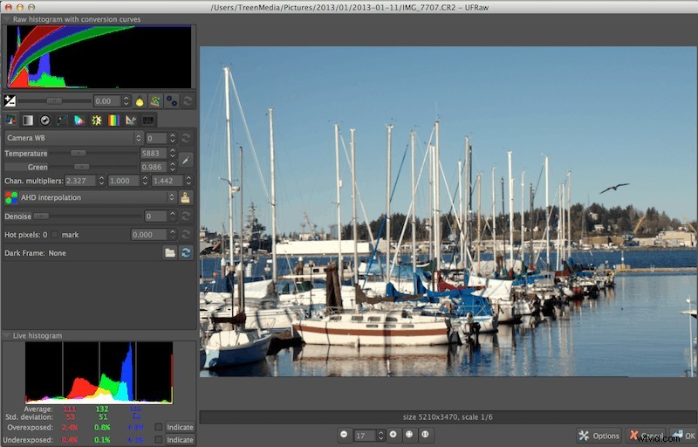This screenshot has height=447, width=698.
Task: Click the color smoothing brush icon
Action: click(186, 197)
